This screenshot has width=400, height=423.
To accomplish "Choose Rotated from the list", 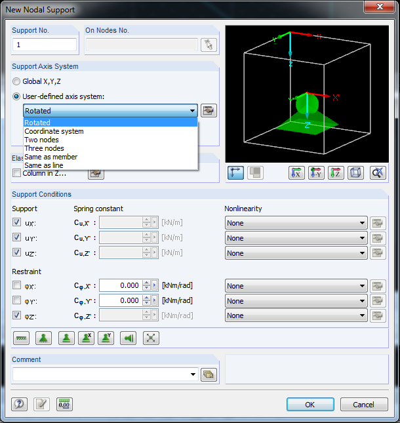I will coord(111,123).
